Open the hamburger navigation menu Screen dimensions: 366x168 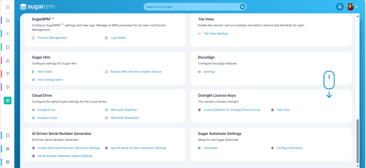(x=7, y=7)
